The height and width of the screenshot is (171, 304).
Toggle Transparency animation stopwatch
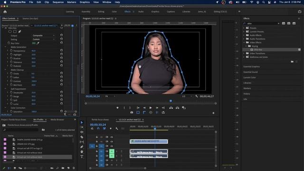coord(11,51)
